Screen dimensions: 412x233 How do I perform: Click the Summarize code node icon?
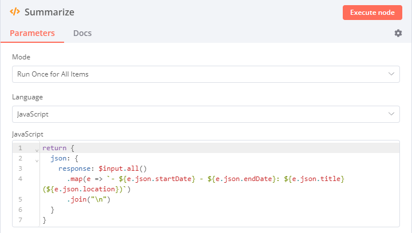[15, 12]
